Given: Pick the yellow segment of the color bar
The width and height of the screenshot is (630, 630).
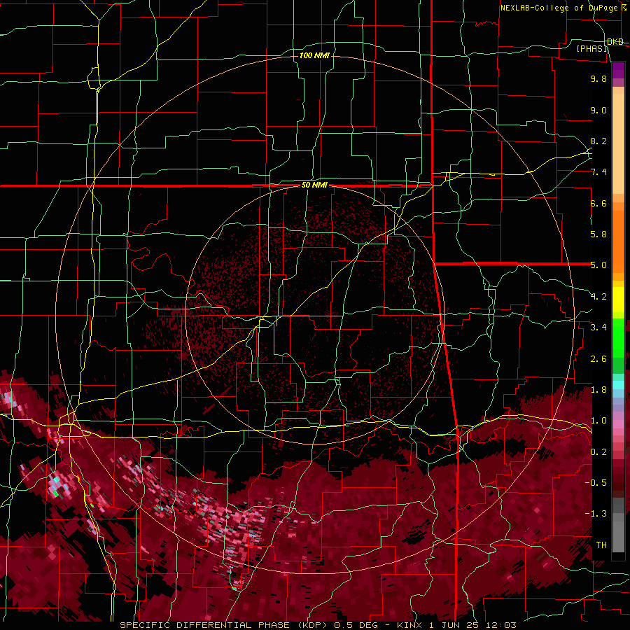Looking at the screenshot, I should tap(618, 300).
